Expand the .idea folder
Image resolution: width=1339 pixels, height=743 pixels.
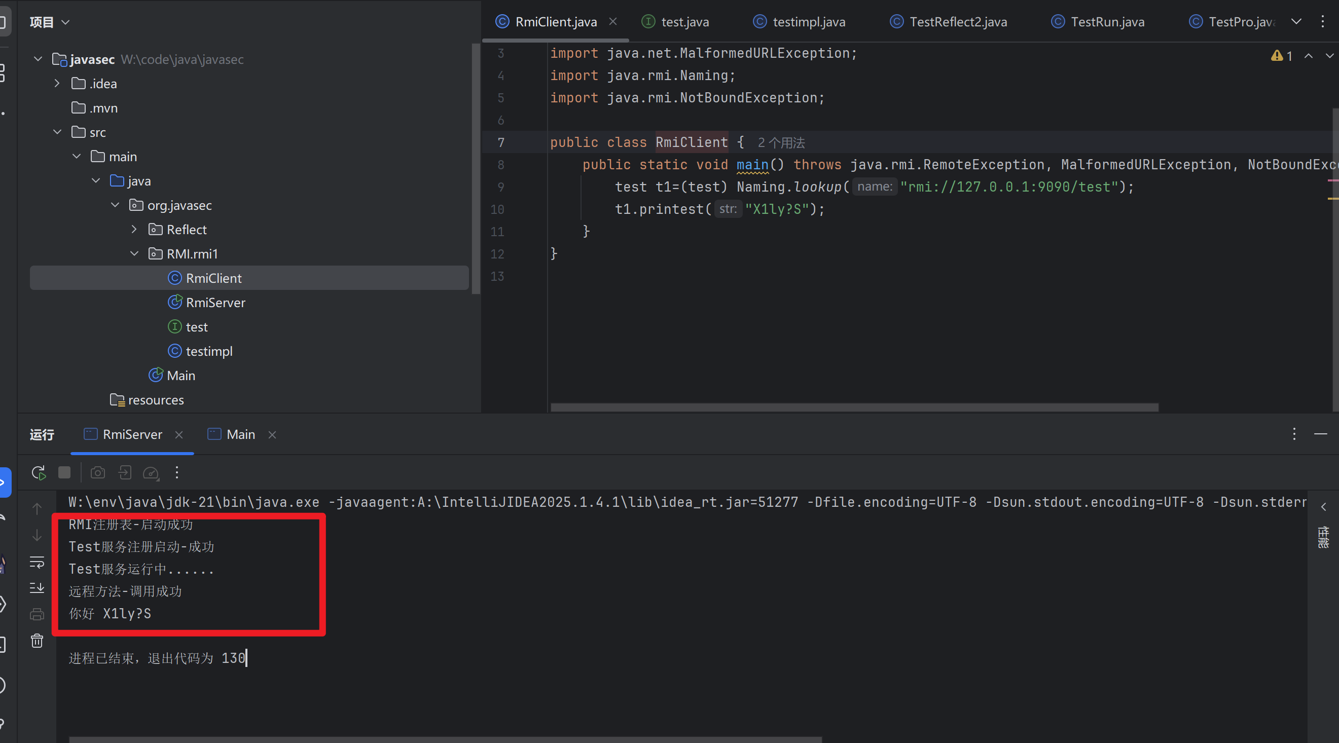click(x=57, y=84)
